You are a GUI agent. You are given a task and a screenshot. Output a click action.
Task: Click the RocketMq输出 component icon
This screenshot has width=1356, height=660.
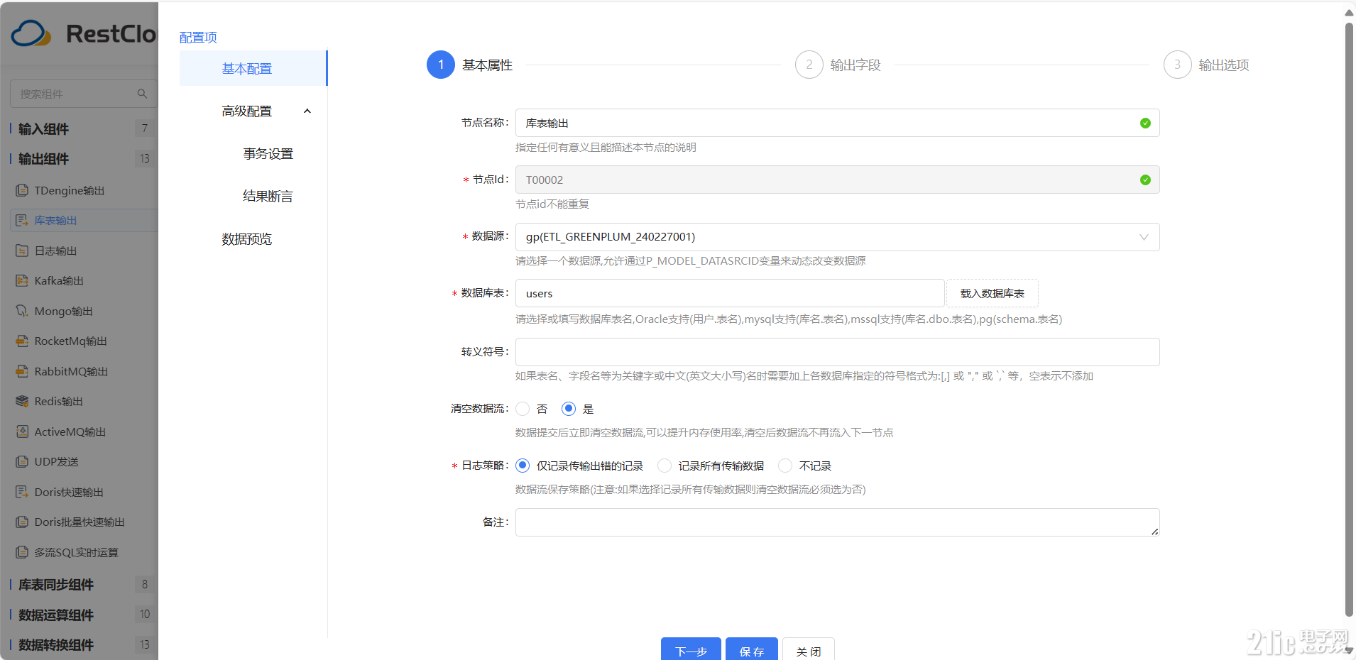point(22,341)
